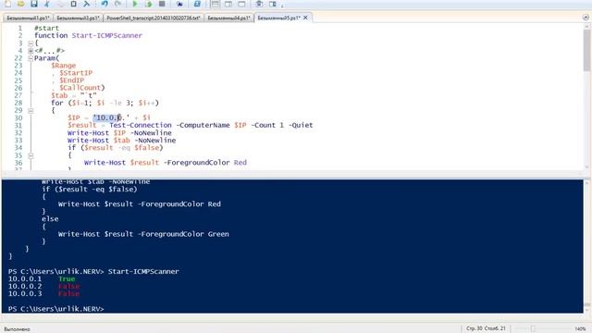Switch to the Безымянный1.ps1 tab
Viewport: 592px width, 333px height.
point(29,18)
